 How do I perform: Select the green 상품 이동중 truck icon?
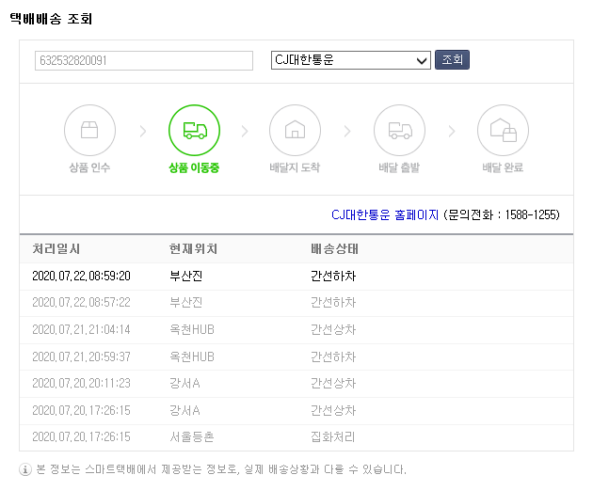(194, 131)
